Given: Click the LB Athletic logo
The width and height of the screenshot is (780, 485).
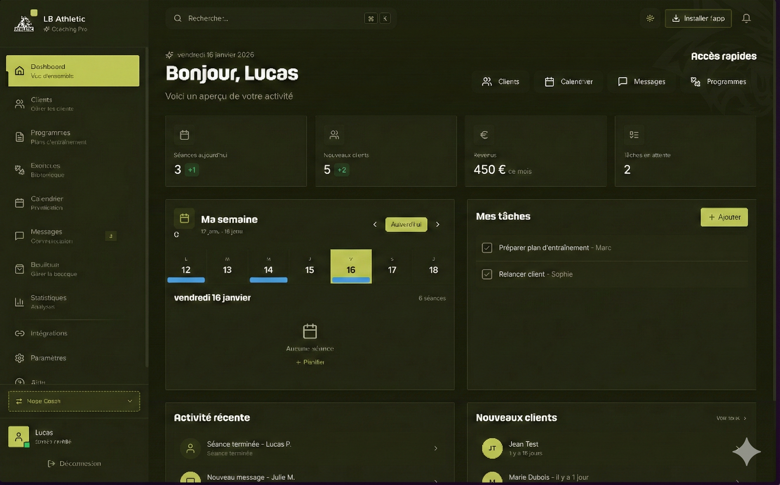Looking at the screenshot, I should pos(24,23).
